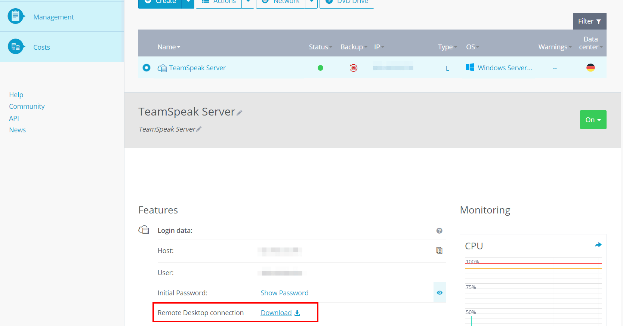Viewport: 623px width, 326px height.
Task: Click the server icon in TeamSpeak row
Action: pyautogui.click(x=162, y=68)
